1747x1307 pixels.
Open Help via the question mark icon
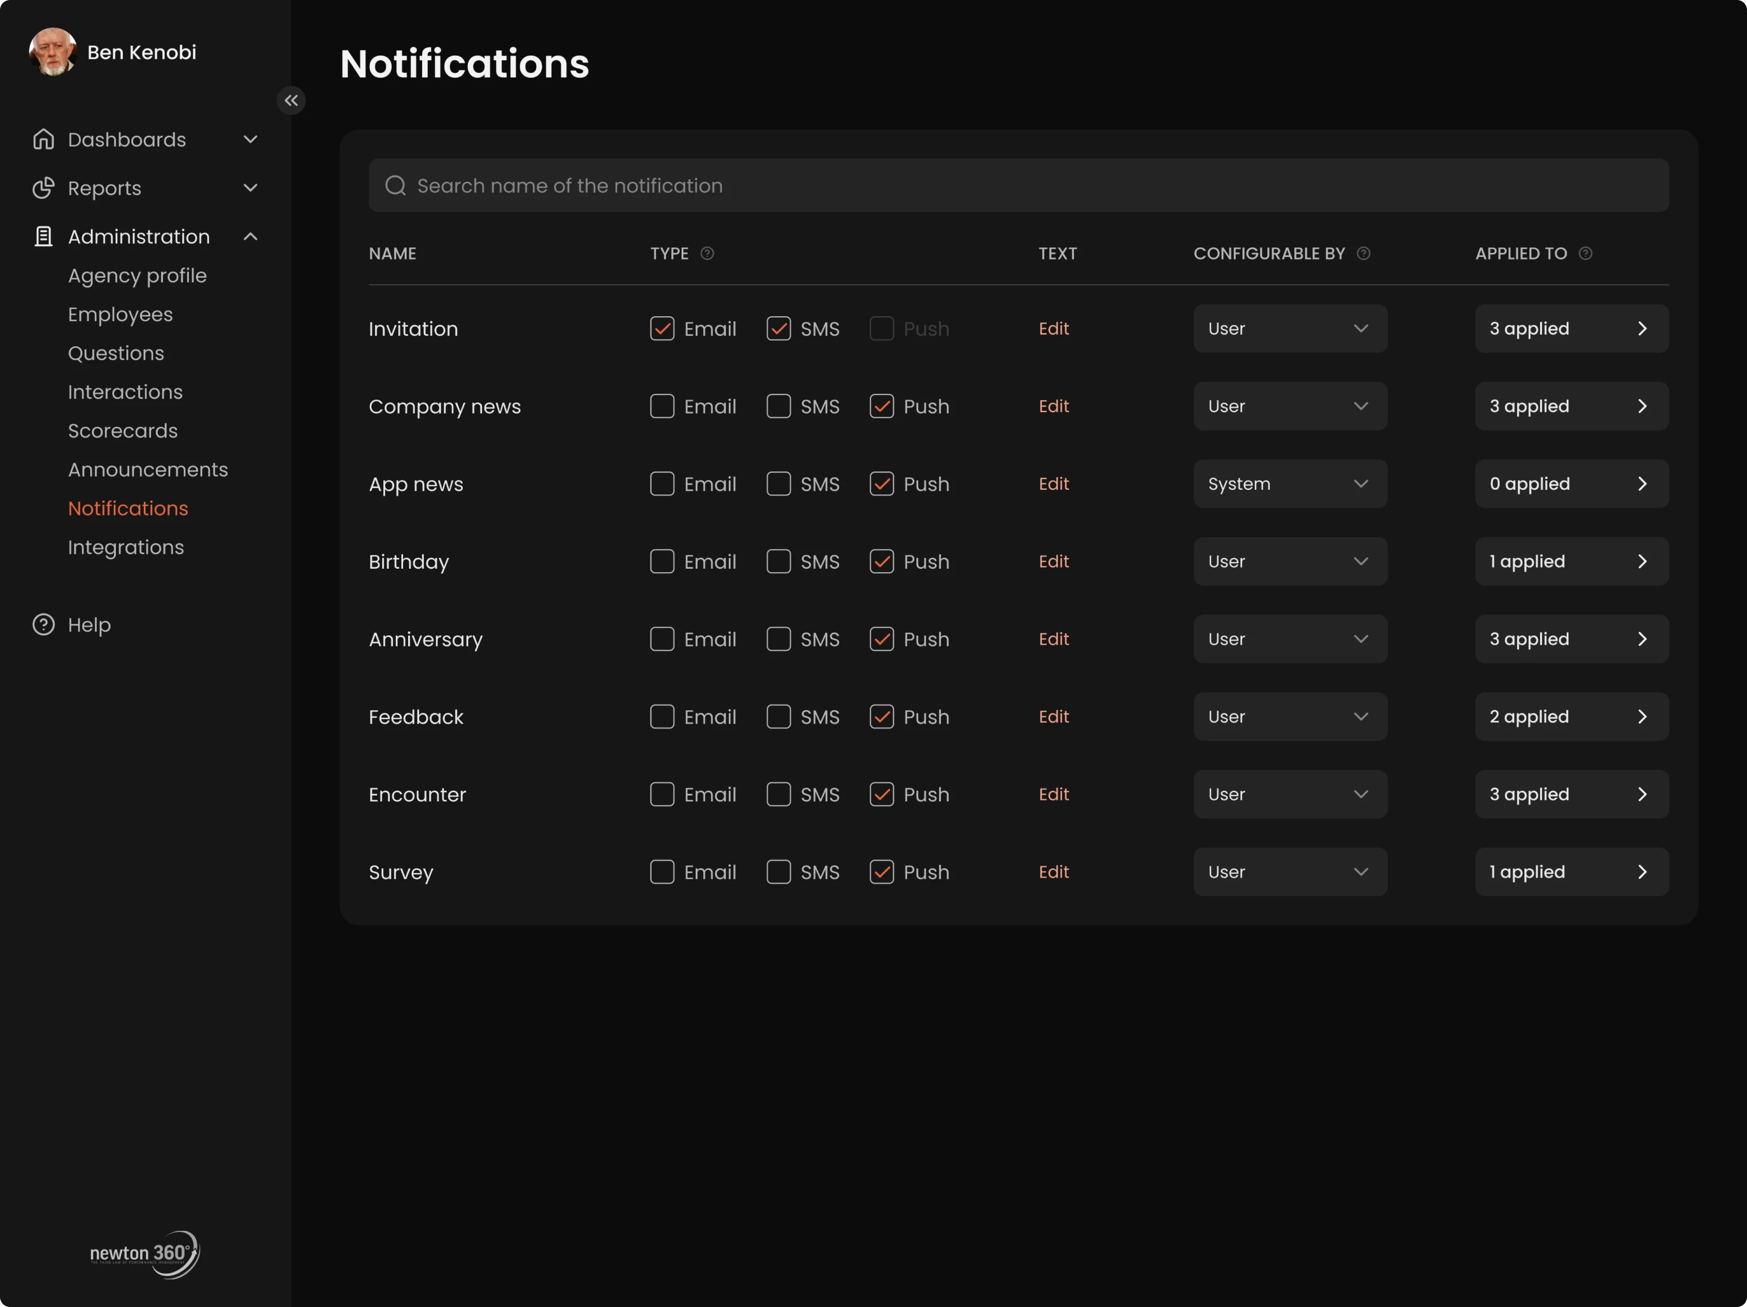tap(43, 624)
